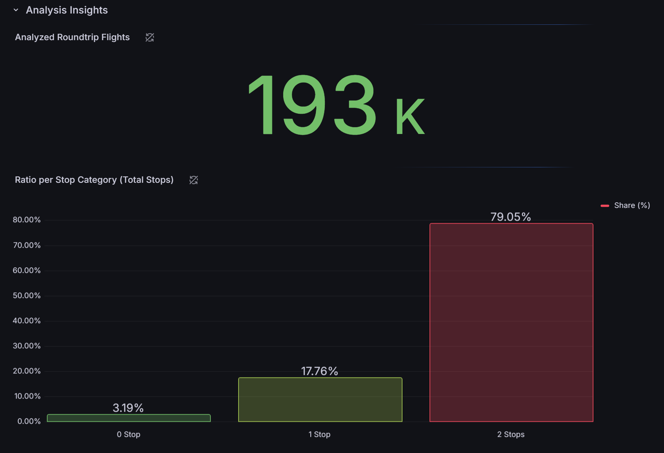Image resolution: width=664 pixels, height=453 pixels.
Task: Click the 80.00% y-axis tick label
Action: point(27,220)
